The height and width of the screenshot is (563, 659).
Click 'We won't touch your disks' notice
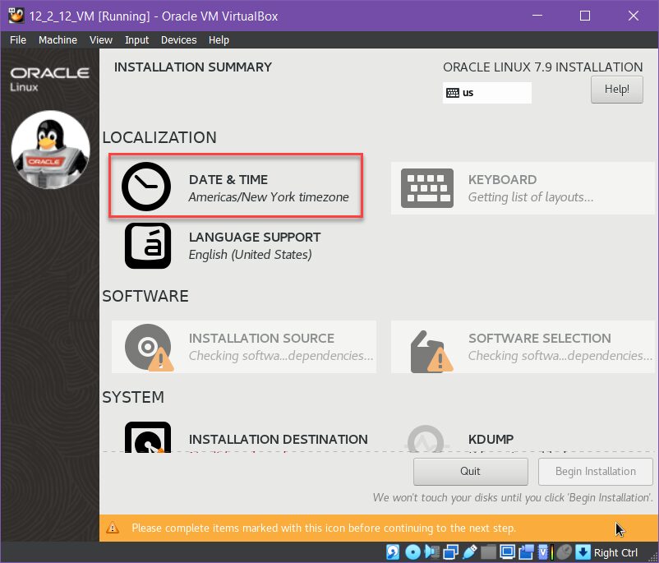click(x=513, y=497)
